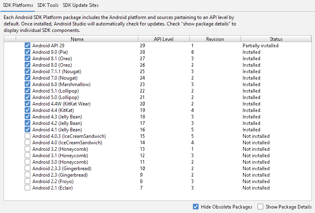Open the SDK Update Sites tab

80,5
